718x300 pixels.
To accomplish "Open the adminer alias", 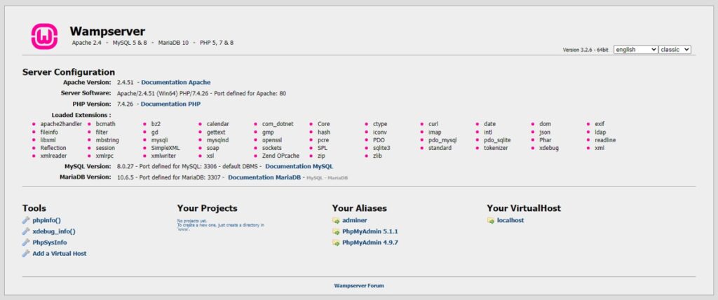I will click(x=354, y=220).
